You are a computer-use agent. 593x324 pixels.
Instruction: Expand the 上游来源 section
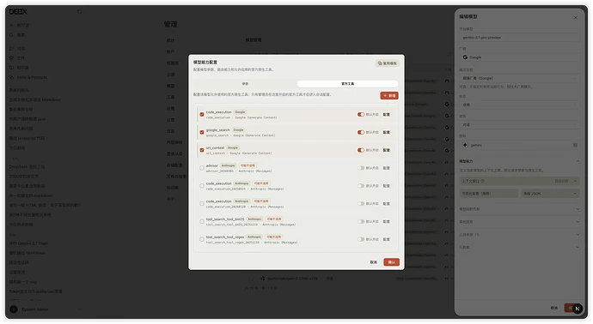[x=578, y=235]
